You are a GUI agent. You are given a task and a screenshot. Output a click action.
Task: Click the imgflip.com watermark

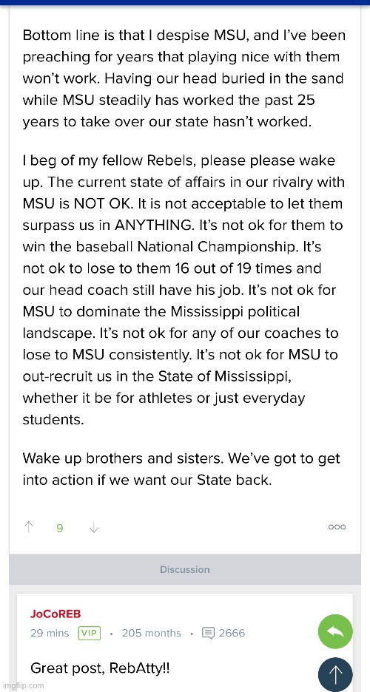pyautogui.click(x=22, y=685)
